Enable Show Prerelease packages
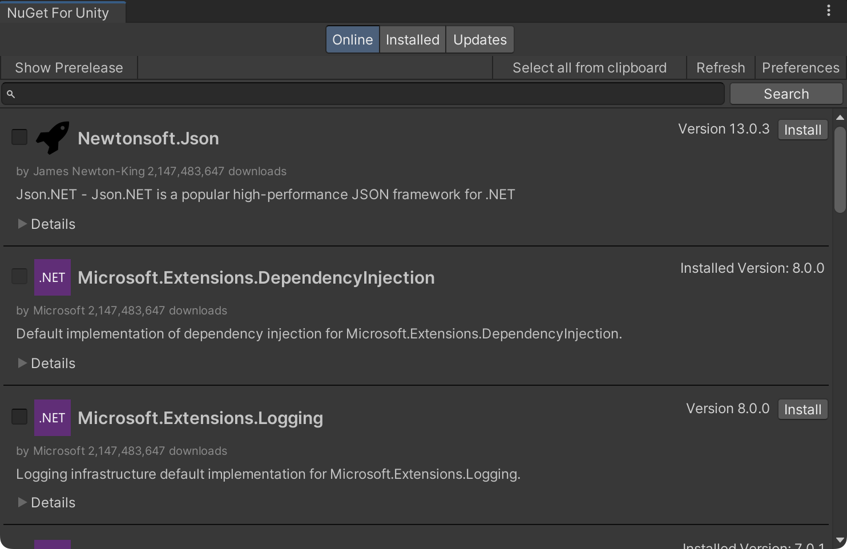Image resolution: width=847 pixels, height=549 pixels. click(69, 67)
